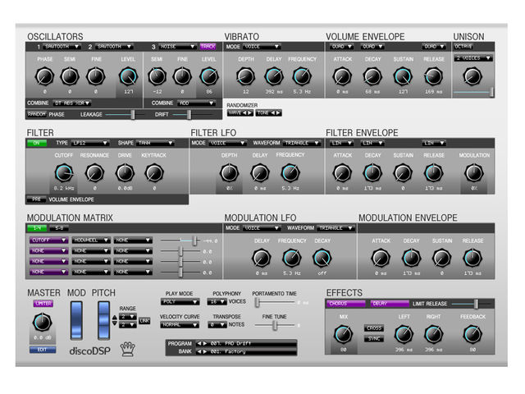This screenshot has height=394, width=525.
Task: Click the Volume Envelope Sustain knob
Action: [403, 76]
